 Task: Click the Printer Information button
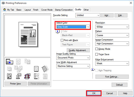click(x=39, y=84)
